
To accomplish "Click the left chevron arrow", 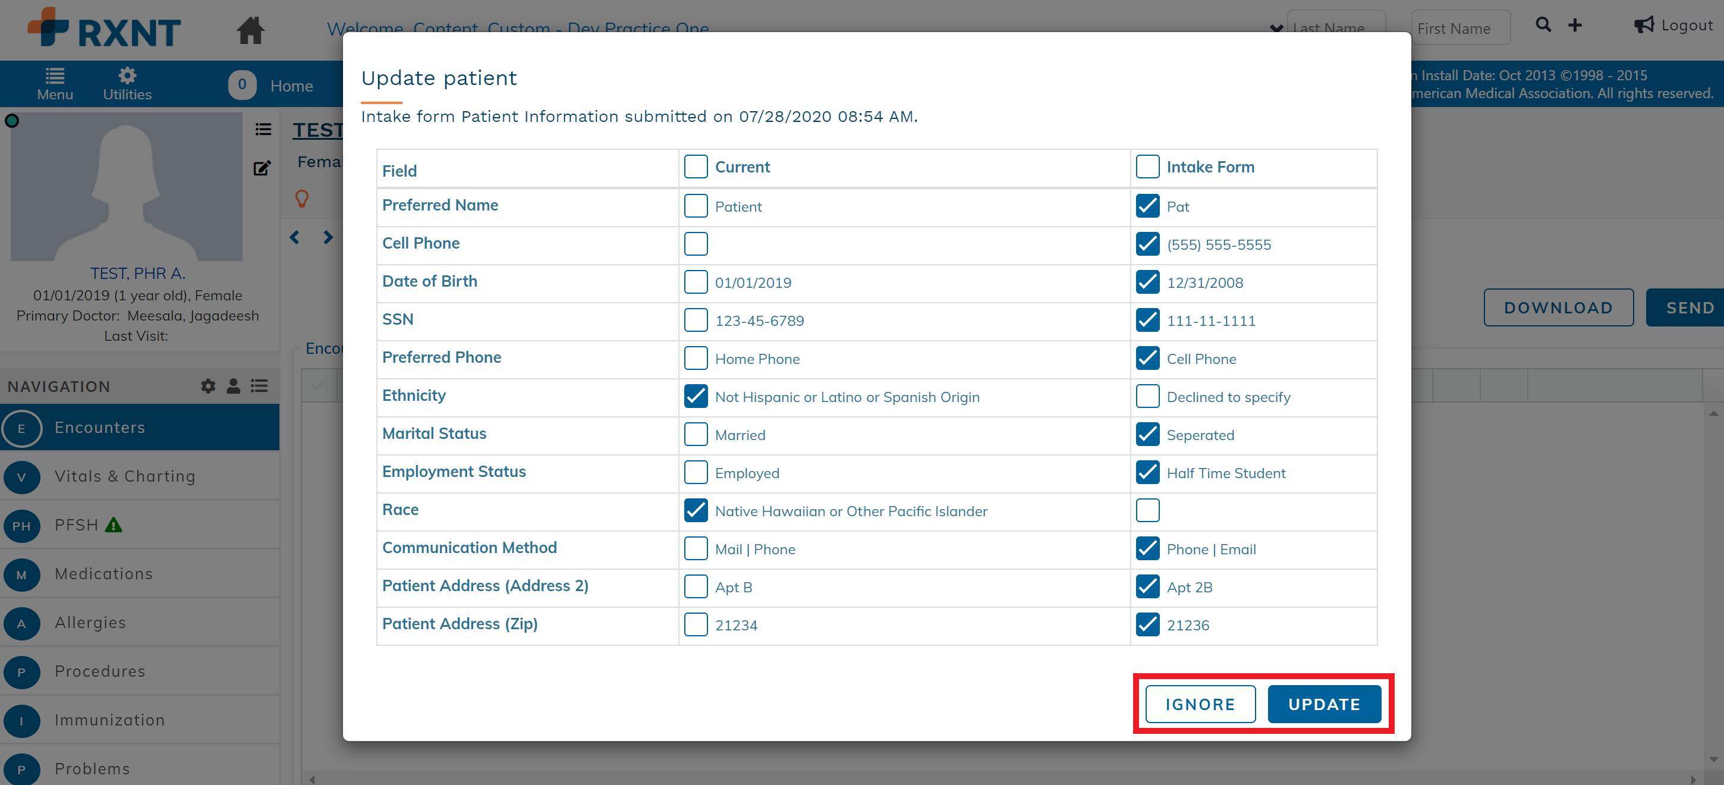I will [x=294, y=237].
